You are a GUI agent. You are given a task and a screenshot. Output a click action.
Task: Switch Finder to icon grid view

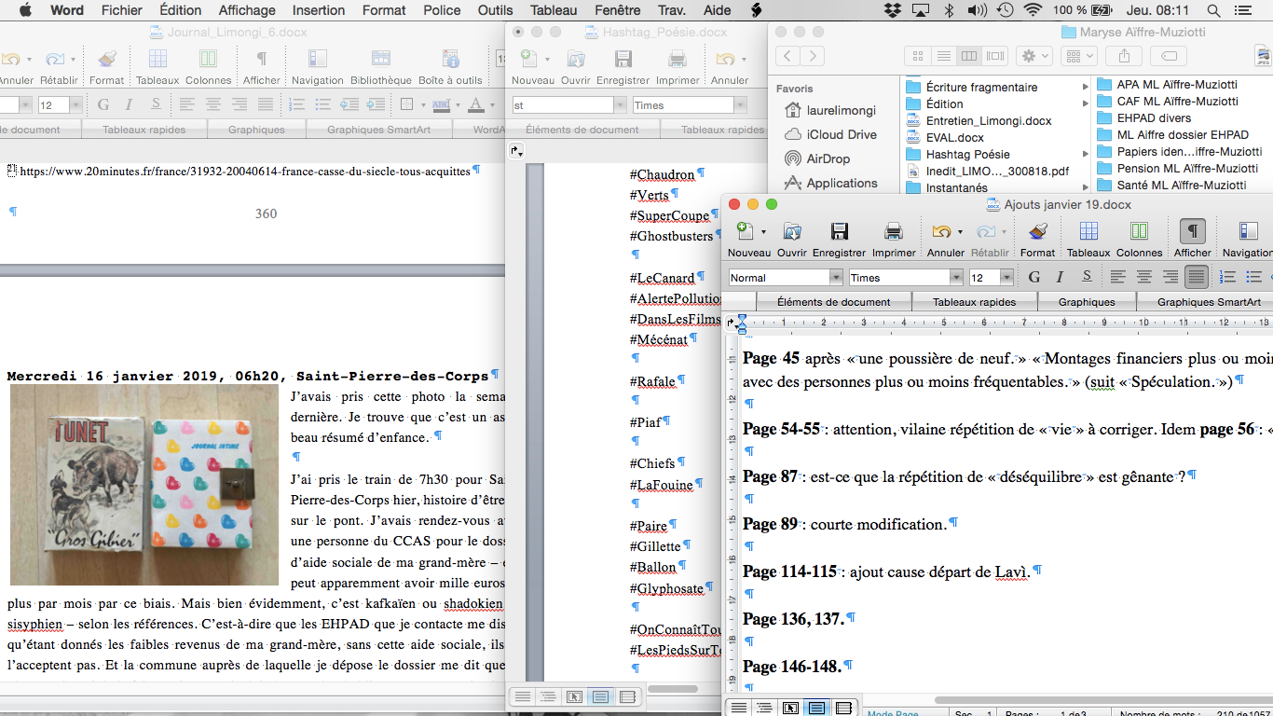click(918, 56)
